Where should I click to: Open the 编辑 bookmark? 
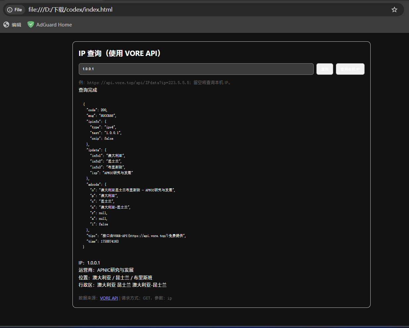[x=12, y=24]
